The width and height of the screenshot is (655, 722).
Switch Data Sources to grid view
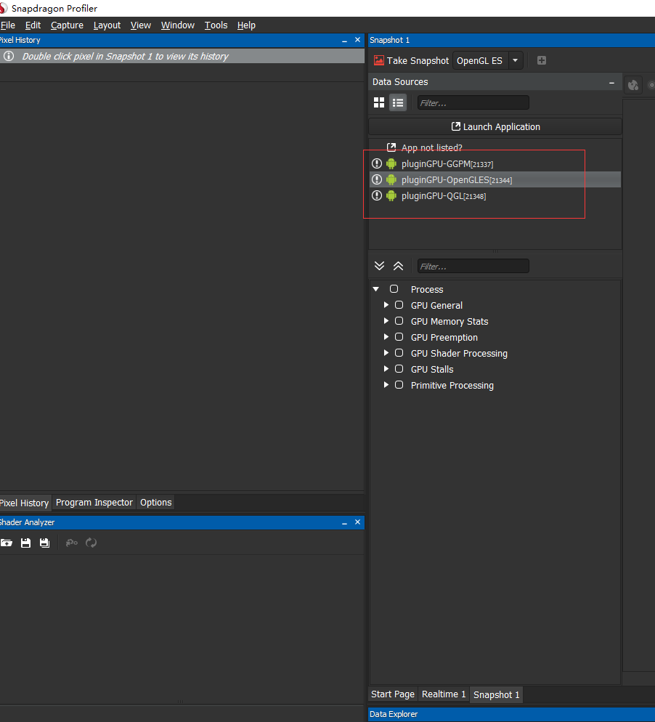click(x=379, y=102)
